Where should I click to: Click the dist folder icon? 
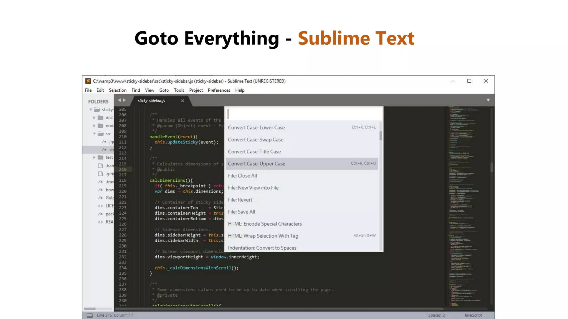(x=101, y=118)
